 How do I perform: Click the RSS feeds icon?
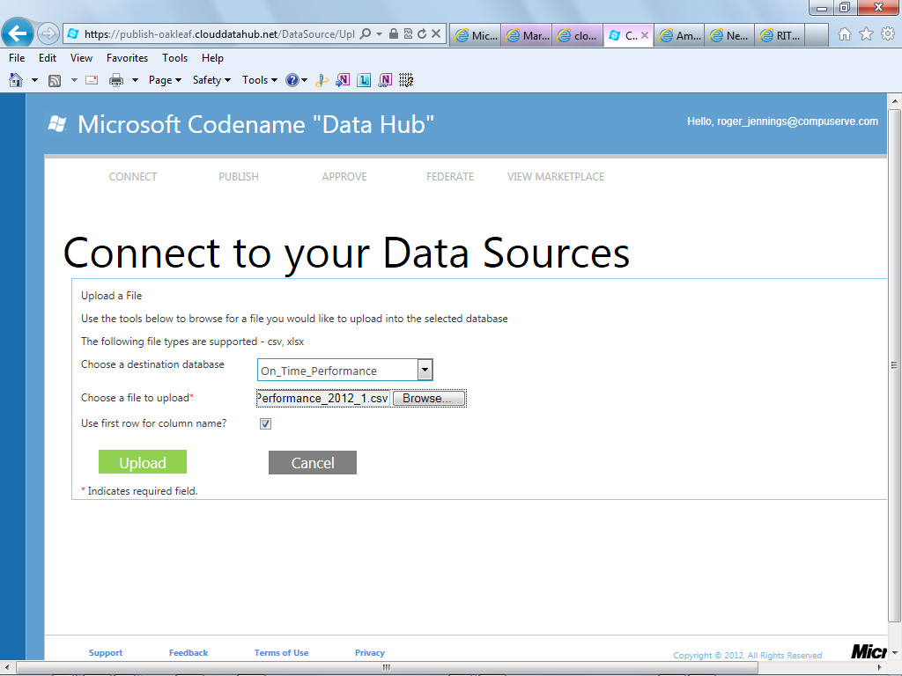click(55, 80)
